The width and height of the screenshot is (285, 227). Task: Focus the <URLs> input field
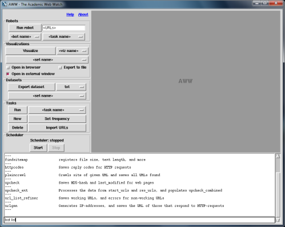pos(63,28)
